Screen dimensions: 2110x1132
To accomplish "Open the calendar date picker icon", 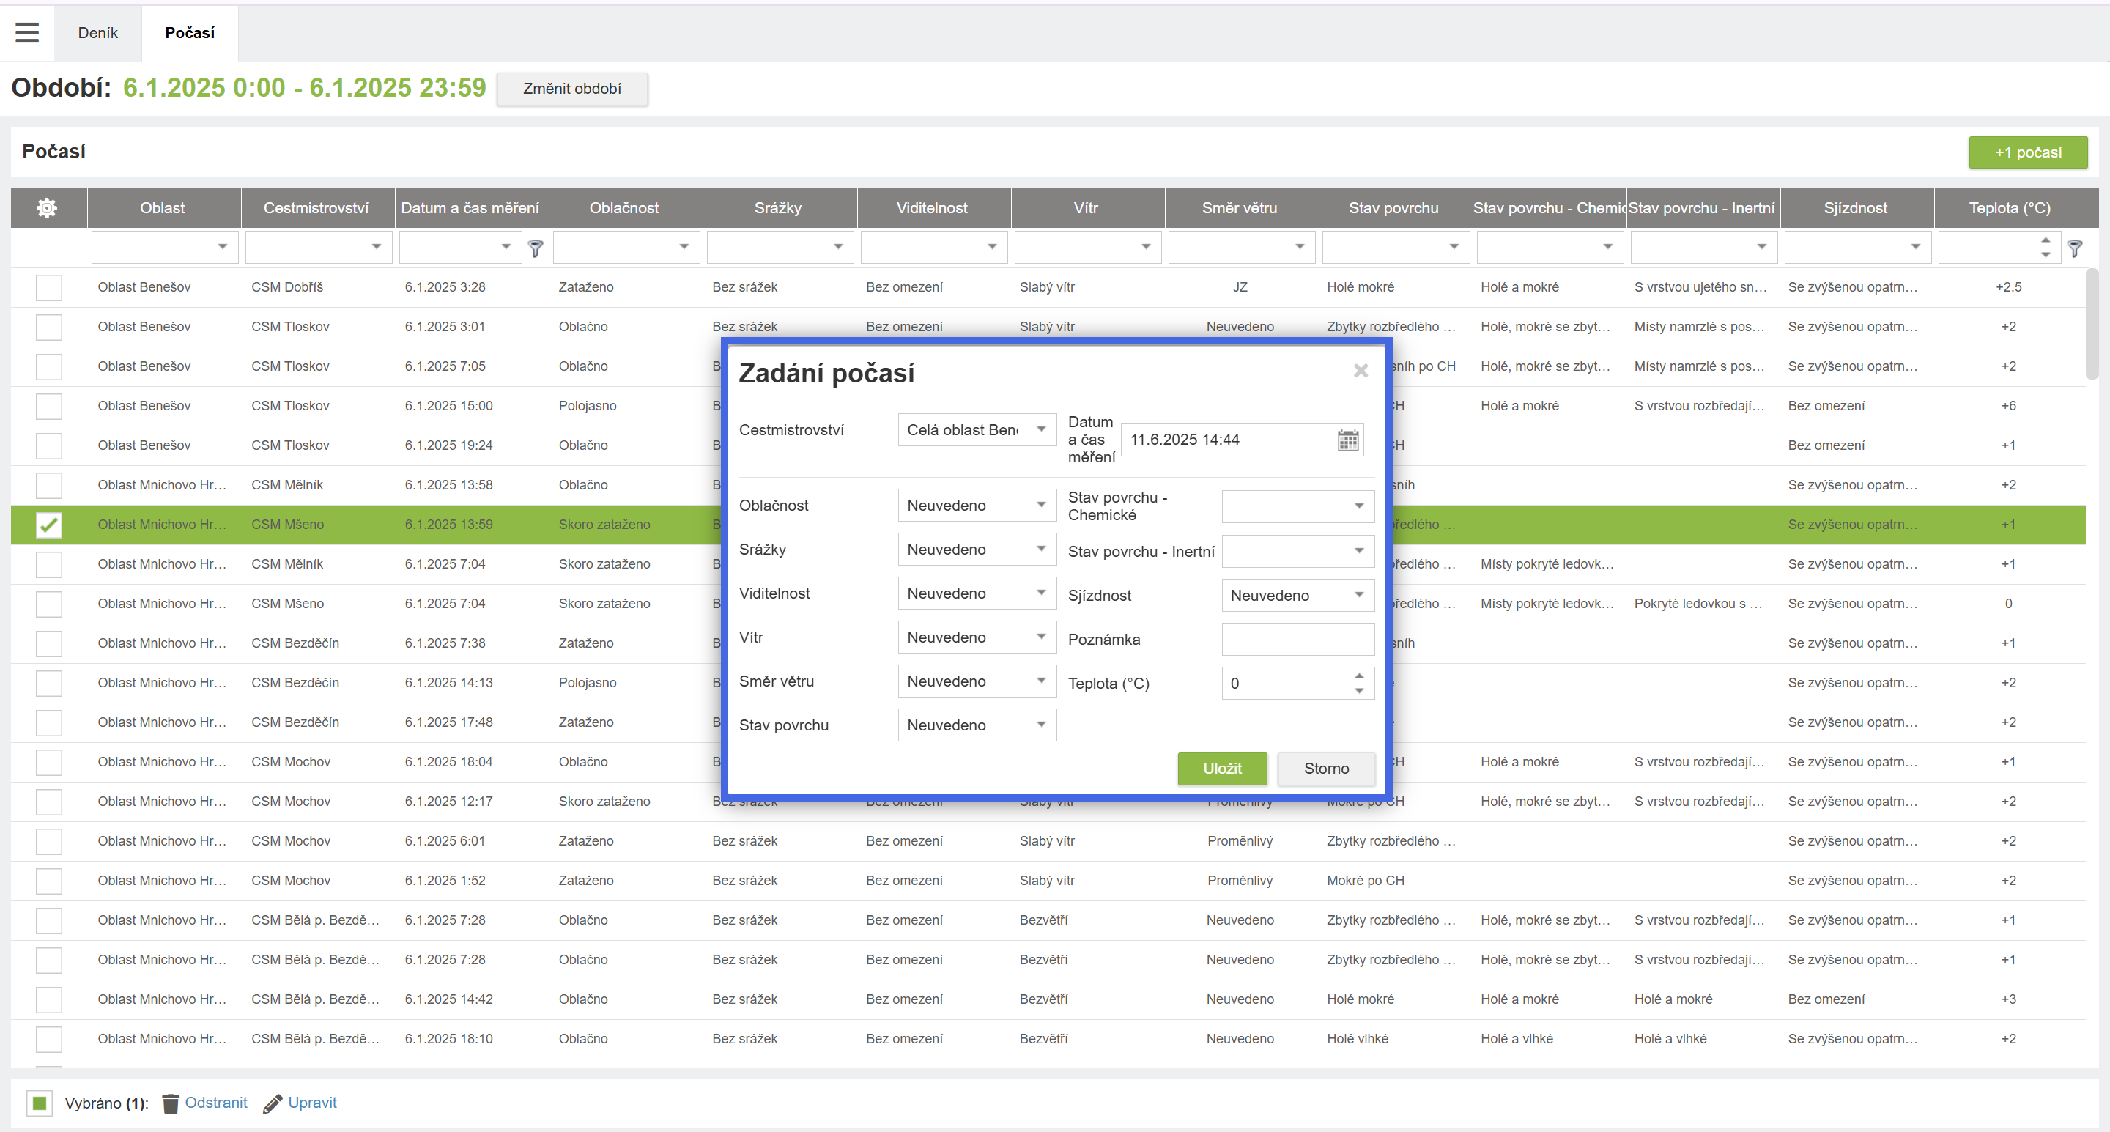I will [1347, 440].
